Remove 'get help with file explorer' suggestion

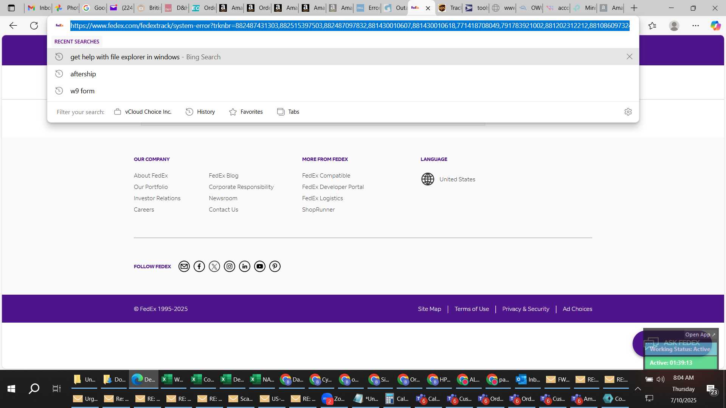(629, 57)
